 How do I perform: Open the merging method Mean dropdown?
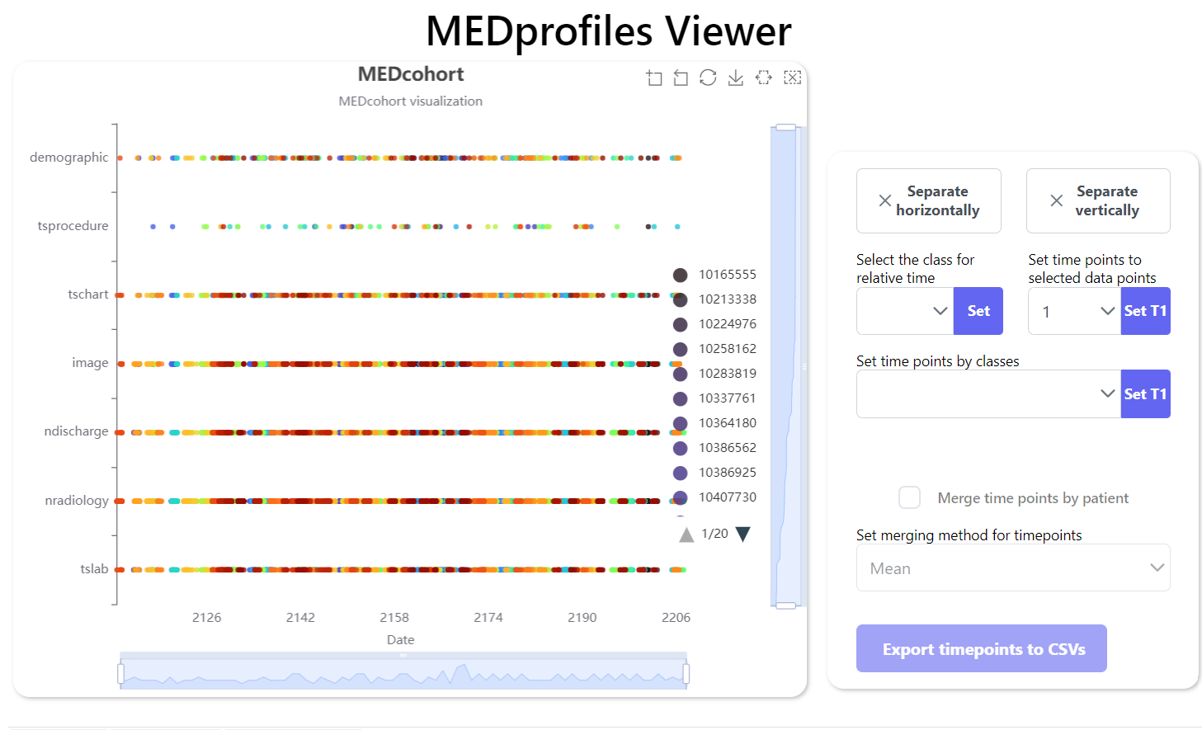(x=1012, y=568)
